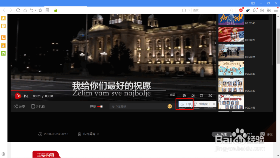Mute the video sound
The height and width of the screenshot is (158, 280).
click(193, 96)
